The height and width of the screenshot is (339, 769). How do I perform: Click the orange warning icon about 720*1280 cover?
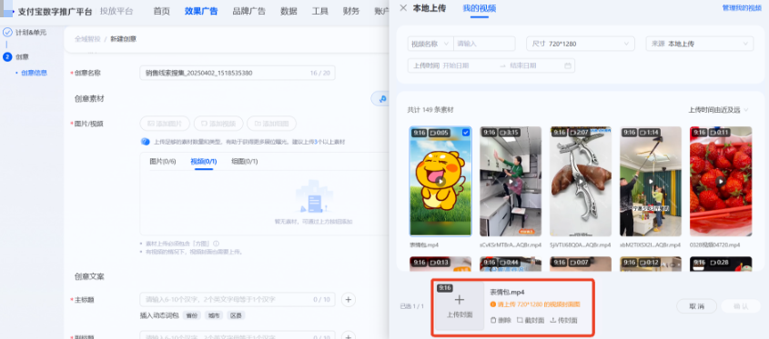[493, 304]
